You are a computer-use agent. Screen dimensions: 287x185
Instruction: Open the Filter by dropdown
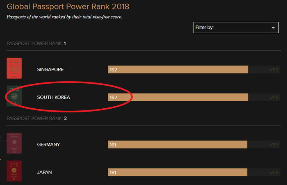236,27
